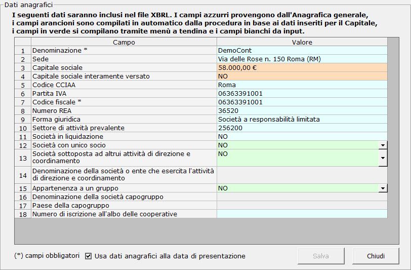Click the Chiudi button
Image resolution: width=411 pixels, height=270 pixels.
[376, 256]
